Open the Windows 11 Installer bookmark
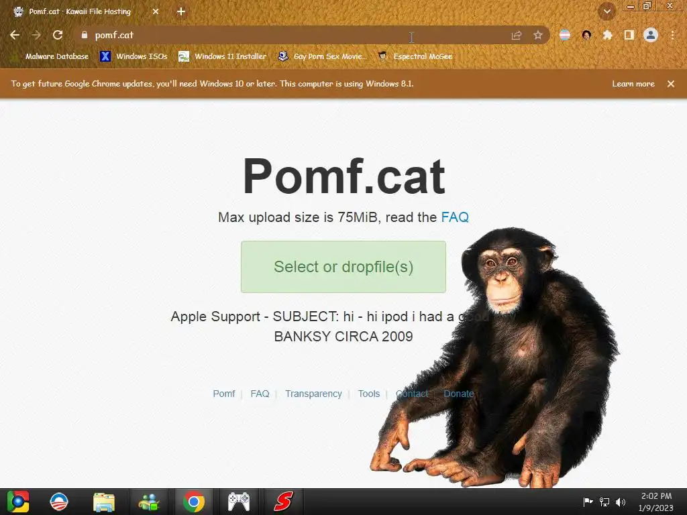 click(x=223, y=56)
